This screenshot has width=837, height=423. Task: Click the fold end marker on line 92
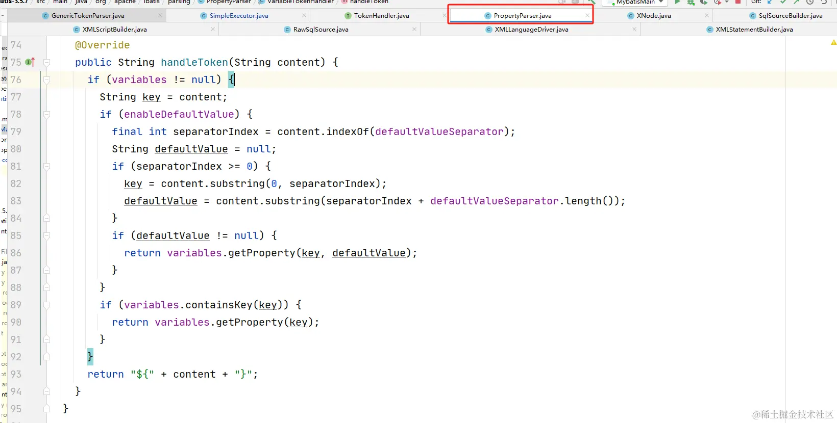pyautogui.click(x=46, y=357)
